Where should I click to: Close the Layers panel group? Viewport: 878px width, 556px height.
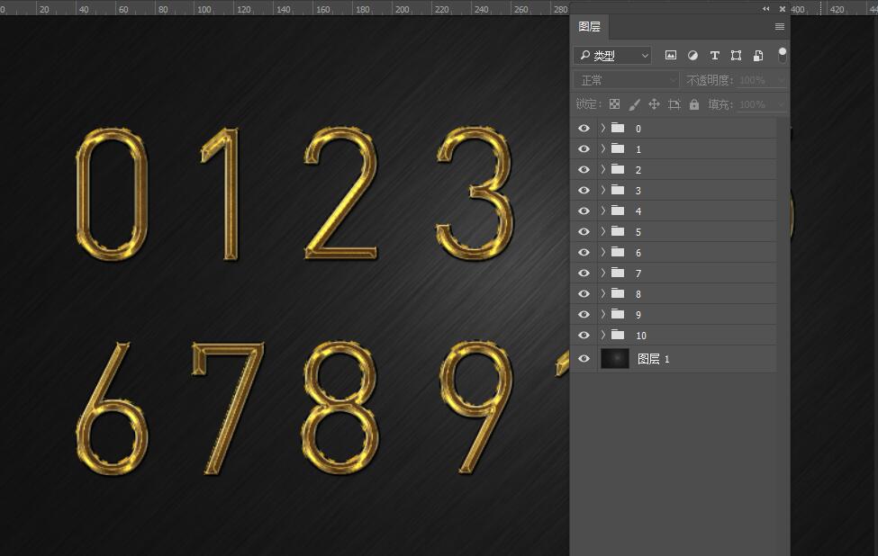[x=783, y=9]
